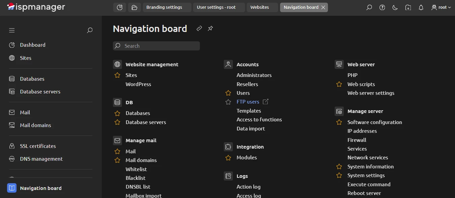Click the notifications bell icon
The image size is (455, 198).
pyautogui.click(x=421, y=7)
